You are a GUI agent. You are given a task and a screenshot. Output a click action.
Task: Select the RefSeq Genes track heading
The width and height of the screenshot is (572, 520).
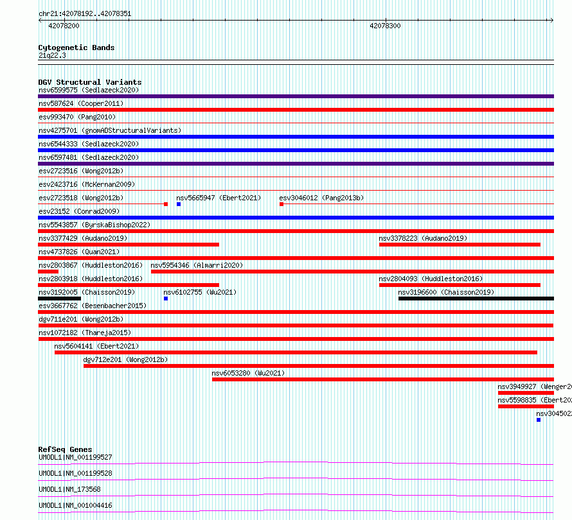(x=66, y=449)
